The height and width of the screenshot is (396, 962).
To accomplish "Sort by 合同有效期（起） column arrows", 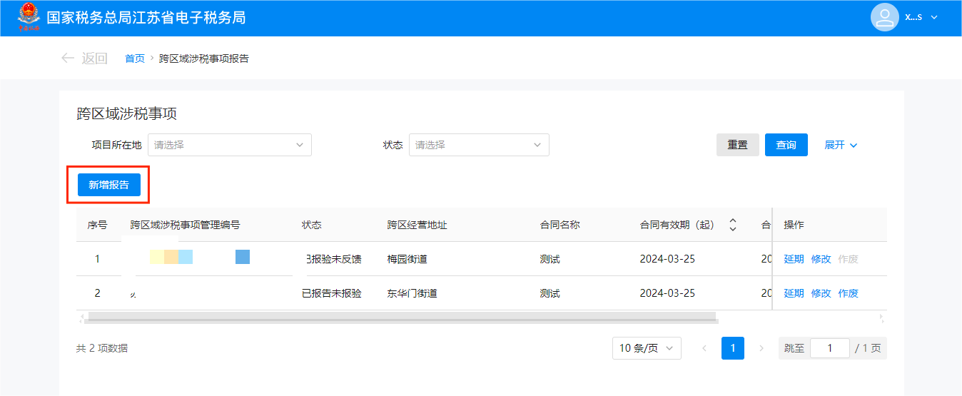I will point(732,225).
